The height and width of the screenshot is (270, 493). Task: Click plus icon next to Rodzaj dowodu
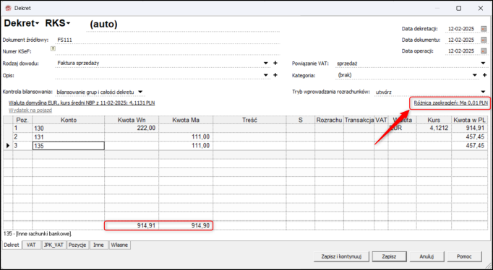(x=275, y=63)
